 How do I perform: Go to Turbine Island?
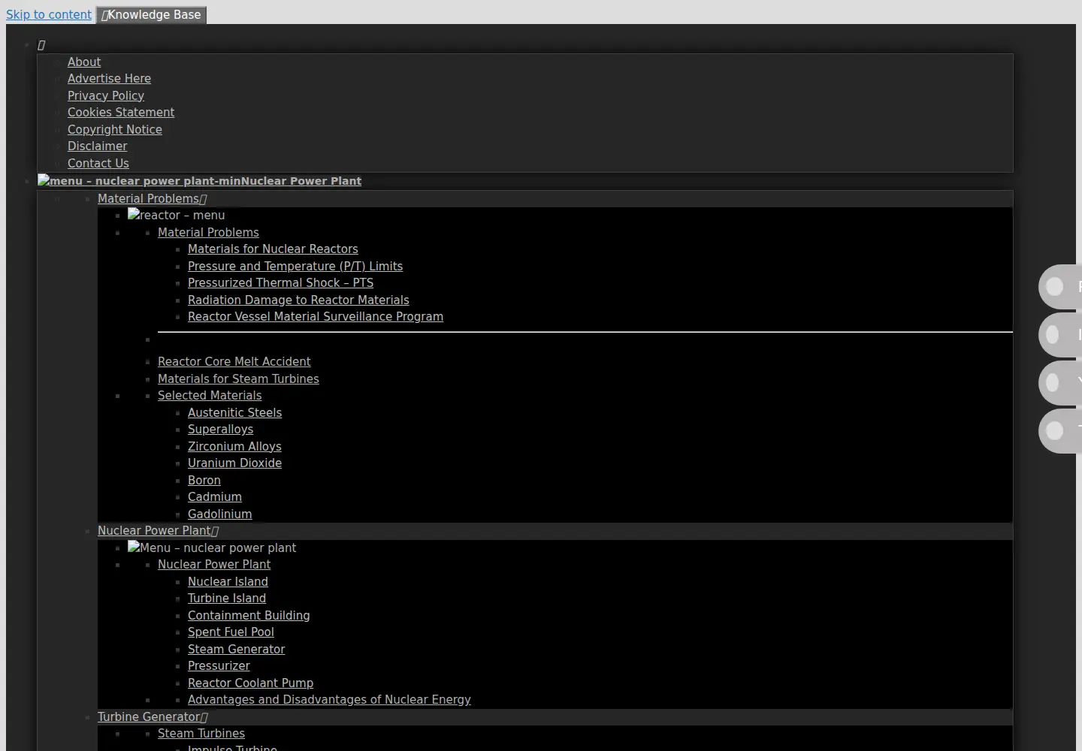227,599
